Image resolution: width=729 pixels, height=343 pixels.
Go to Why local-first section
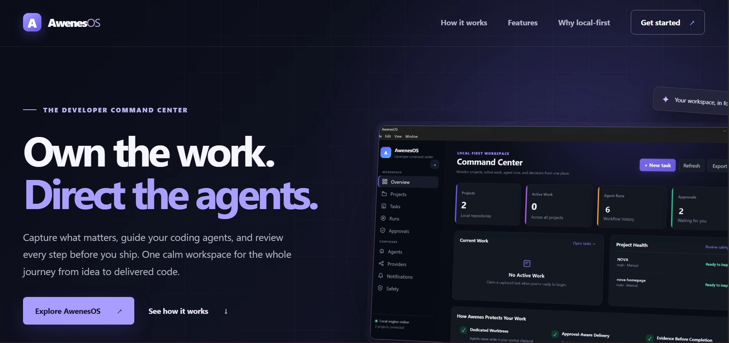(x=584, y=23)
